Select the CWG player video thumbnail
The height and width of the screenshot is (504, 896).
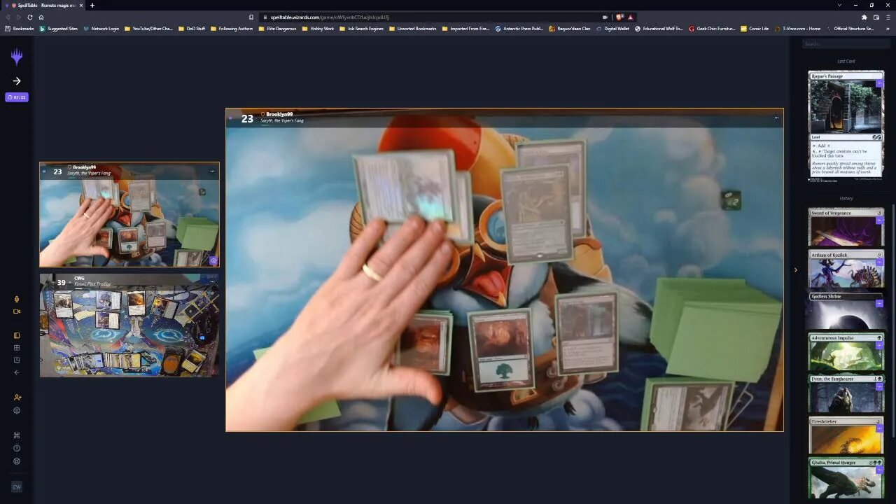pyautogui.click(x=129, y=325)
